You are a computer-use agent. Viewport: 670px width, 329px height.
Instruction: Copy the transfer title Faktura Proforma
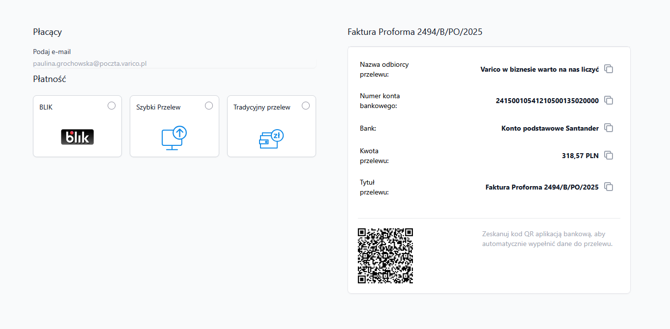pyautogui.click(x=609, y=187)
